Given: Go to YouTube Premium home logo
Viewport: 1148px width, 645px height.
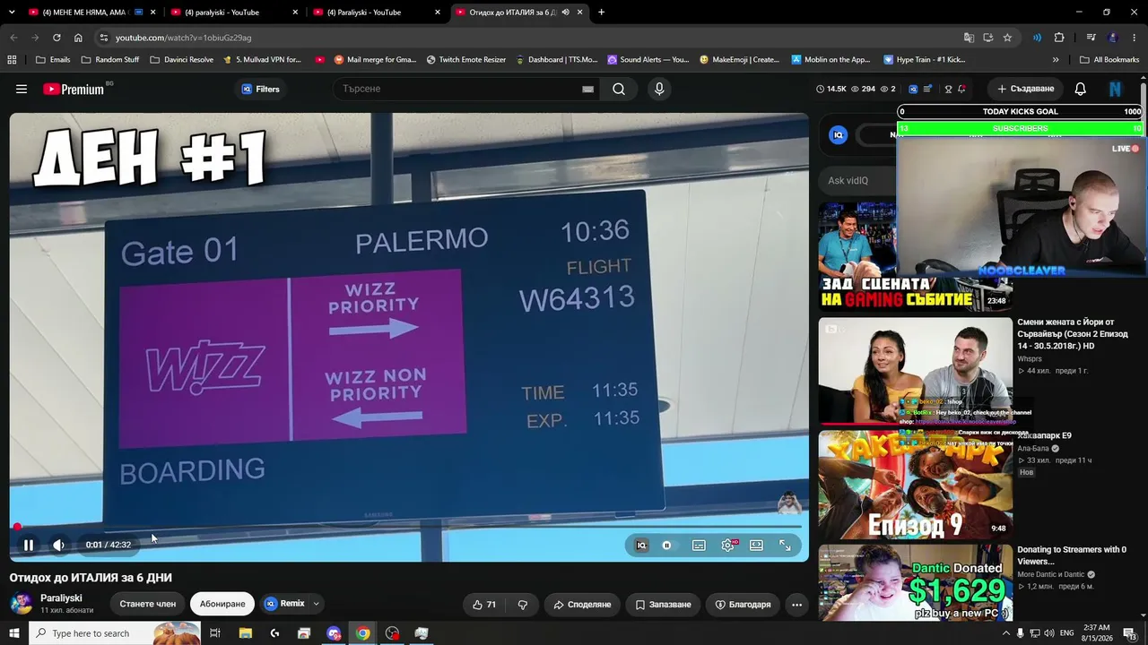Looking at the screenshot, I should [74, 89].
